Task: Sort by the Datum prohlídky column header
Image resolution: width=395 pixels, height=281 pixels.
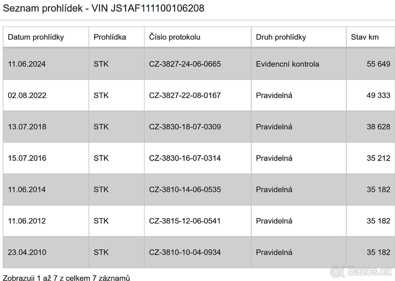Action: [x=36, y=37]
